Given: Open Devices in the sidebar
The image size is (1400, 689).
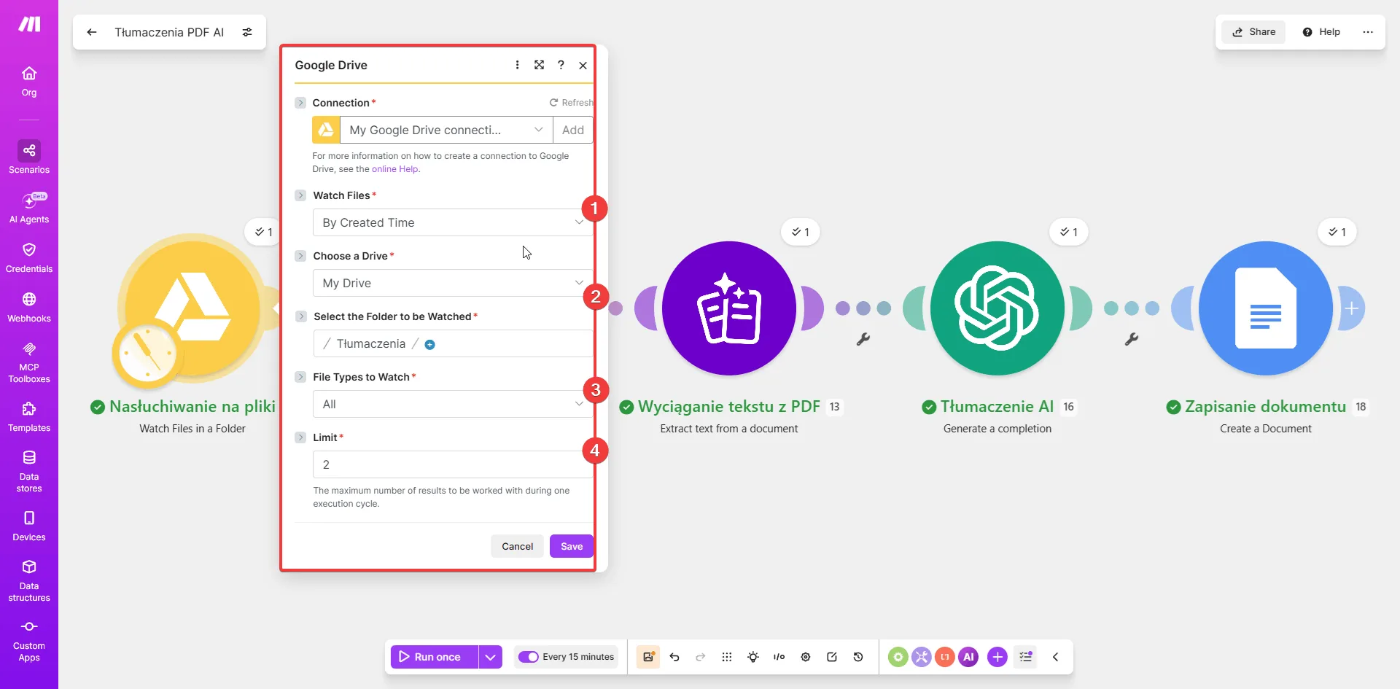Looking at the screenshot, I should (x=29, y=526).
